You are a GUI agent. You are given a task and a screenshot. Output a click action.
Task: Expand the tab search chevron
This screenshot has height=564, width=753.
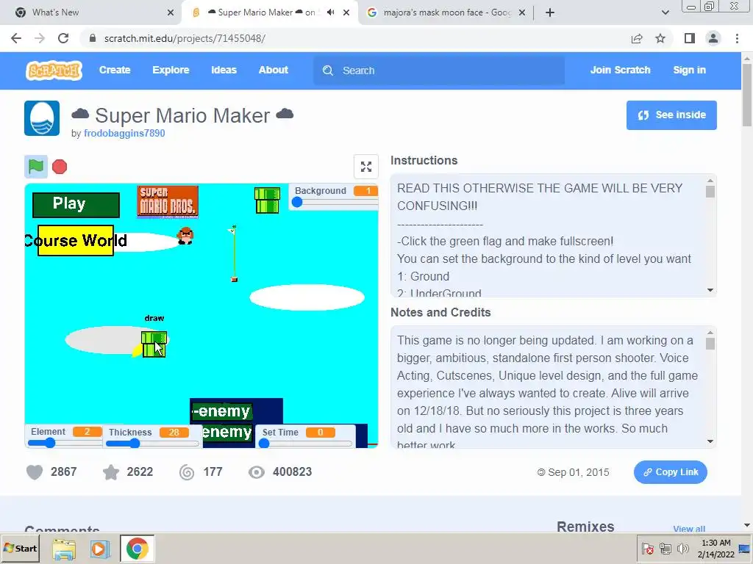click(665, 12)
